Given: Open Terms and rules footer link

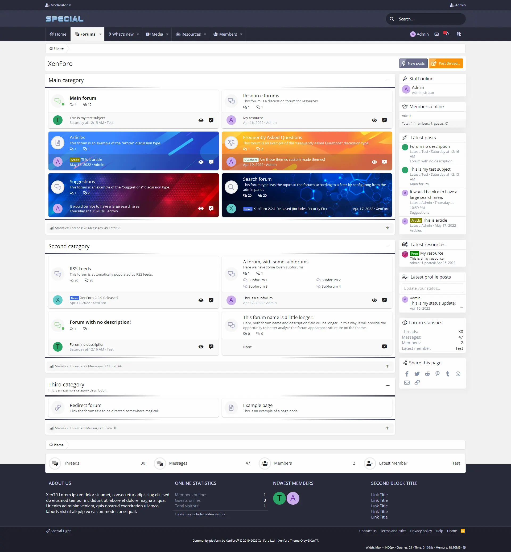Looking at the screenshot, I should click(393, 531).
